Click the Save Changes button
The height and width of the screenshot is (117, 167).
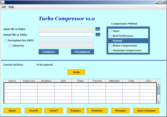pos(146,110)
